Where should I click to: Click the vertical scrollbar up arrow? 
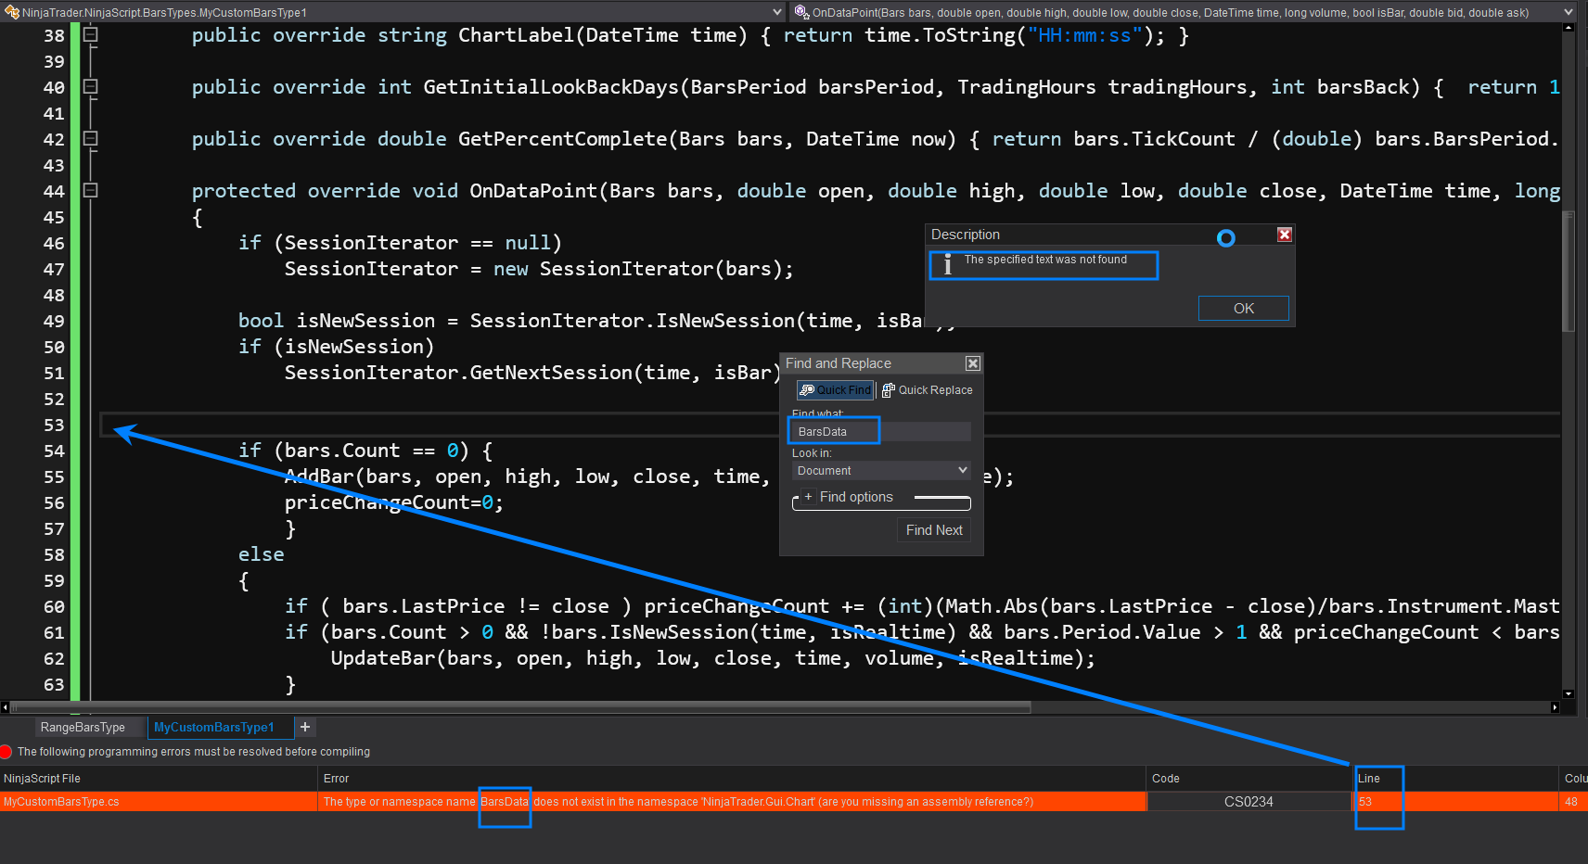point(1569,28)
